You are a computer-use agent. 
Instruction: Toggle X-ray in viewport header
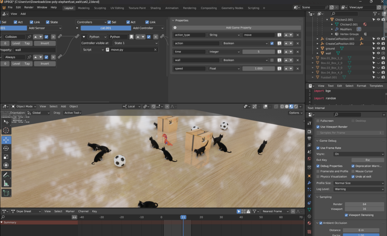click(276, 106)
